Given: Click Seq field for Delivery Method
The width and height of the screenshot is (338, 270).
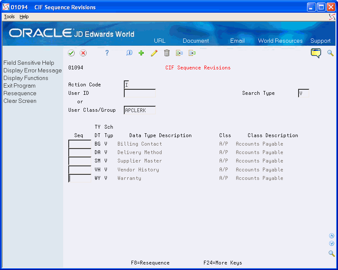Looking at the screenshot, I should [x=80, y=152].
